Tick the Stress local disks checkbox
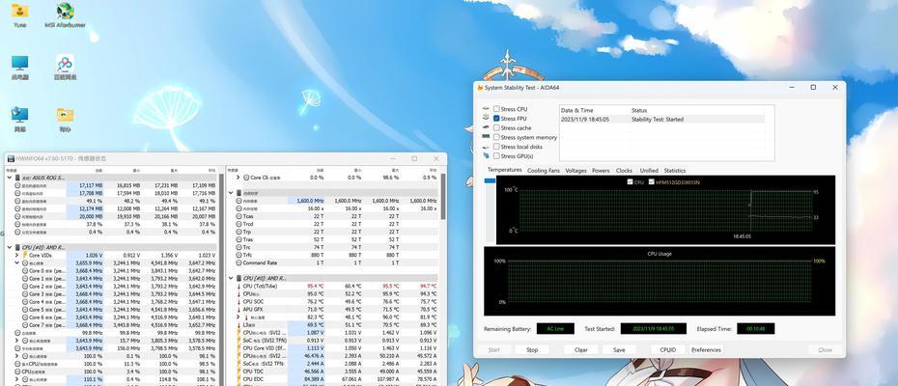This screenshot has height=386, width=898. 496,147
